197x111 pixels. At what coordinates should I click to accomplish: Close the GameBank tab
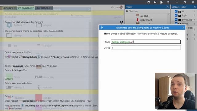coord(15,8)
